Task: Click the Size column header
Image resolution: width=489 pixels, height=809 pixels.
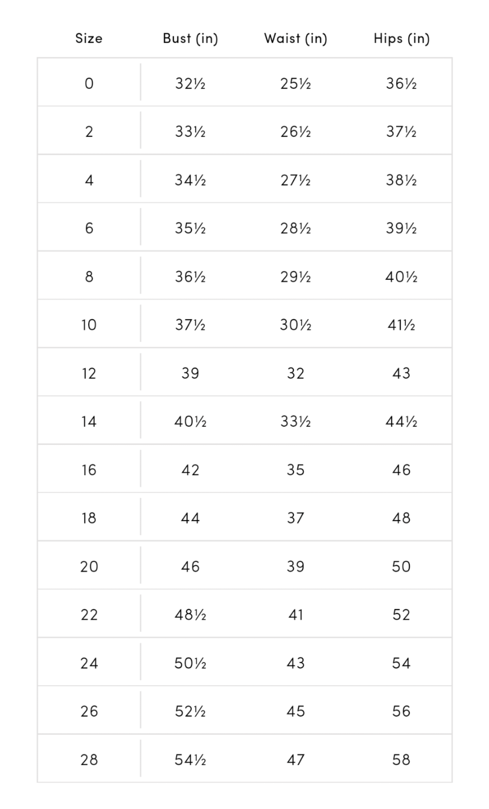Action: 89,38
